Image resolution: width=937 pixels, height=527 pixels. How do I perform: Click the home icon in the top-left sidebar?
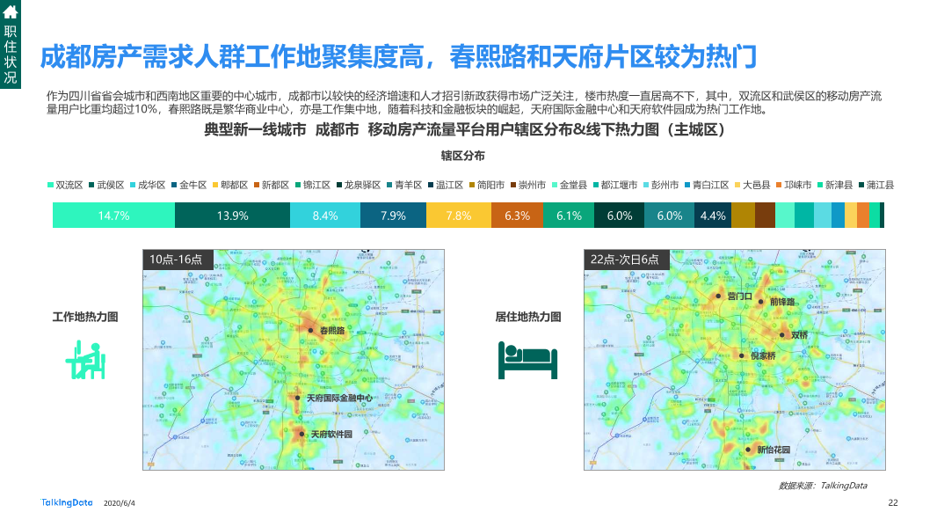pyautogui.click(x=11, y=13)
